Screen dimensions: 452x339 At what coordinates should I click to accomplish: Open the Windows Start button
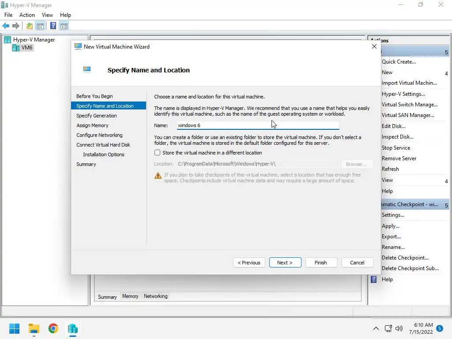pyautogui.click(x=14, y=328)
